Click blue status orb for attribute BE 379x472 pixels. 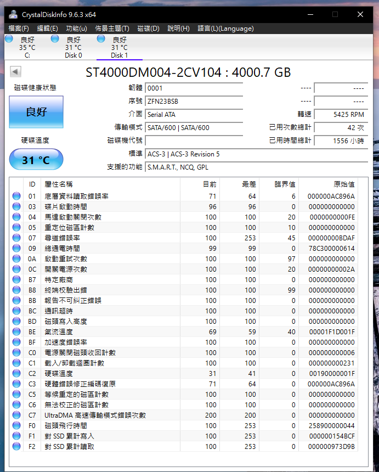point(16,331)
